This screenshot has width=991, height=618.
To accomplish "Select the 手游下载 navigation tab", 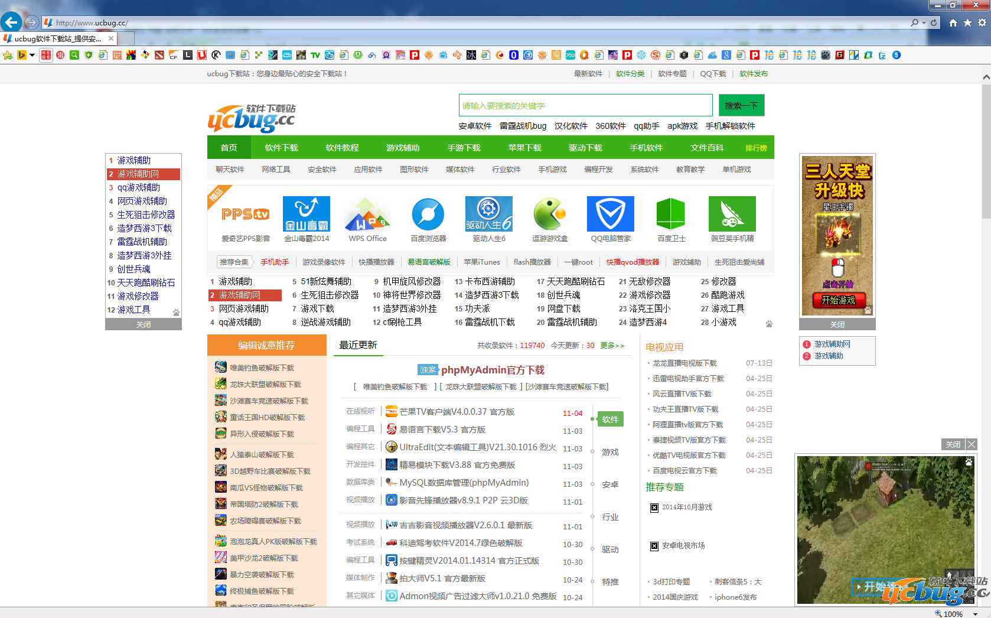I will [x=464, y=148].
